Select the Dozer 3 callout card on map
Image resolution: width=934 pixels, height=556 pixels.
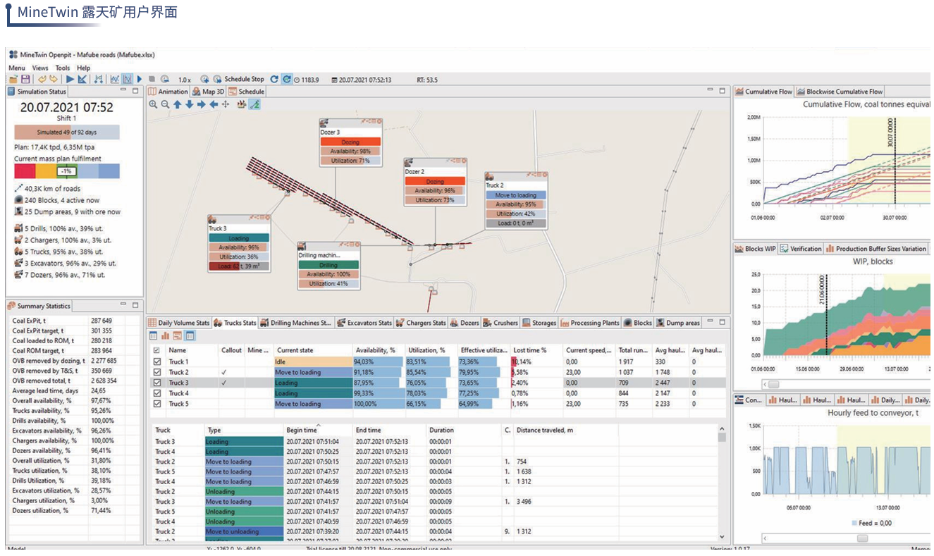pos(350,142)
